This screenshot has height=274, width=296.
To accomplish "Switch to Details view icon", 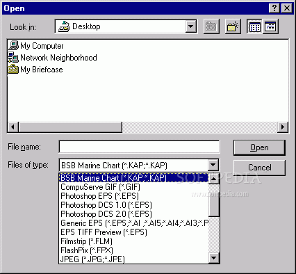I will pyautogui.click(x=270, y=26).
